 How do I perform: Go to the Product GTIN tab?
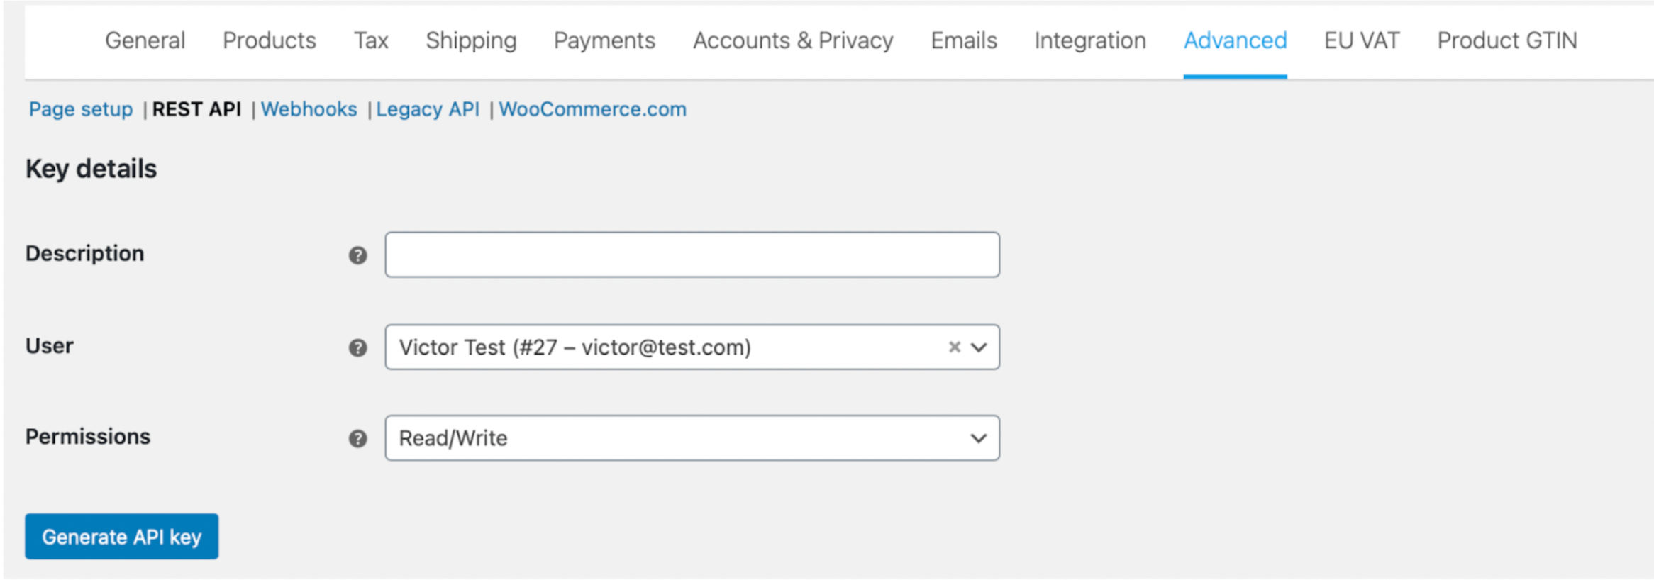pos(1507,40)
